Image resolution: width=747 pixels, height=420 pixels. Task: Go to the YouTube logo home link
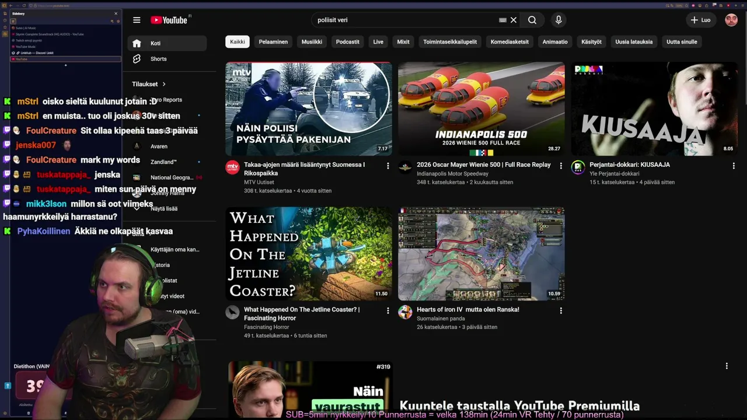pyautogui.click(x=169, y=20)
